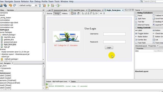The width and height of the screenshot is (163, 92).
Task: Click Align Top in Row icon
Action: click(x=91, y=13)
